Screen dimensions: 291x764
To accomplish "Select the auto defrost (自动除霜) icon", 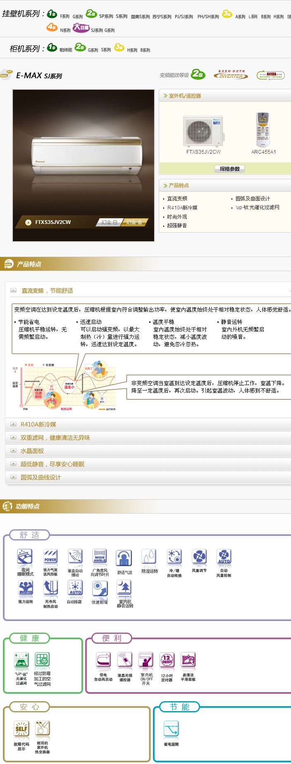I will pyautogui.click(x=75, y=588).
